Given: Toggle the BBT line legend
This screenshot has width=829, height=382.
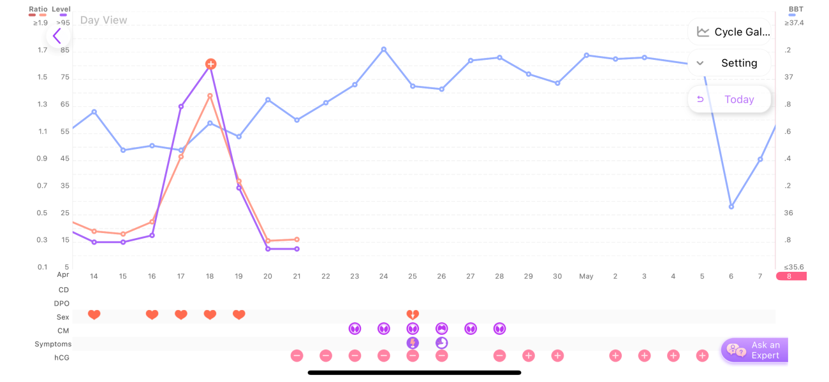Looking at the screenshot, I should tap(796, 10).
